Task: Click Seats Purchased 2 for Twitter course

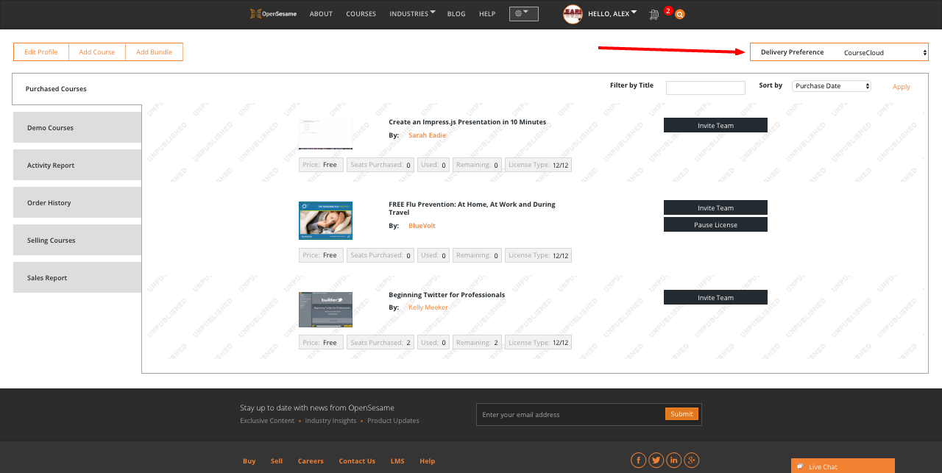Action: 380,343
